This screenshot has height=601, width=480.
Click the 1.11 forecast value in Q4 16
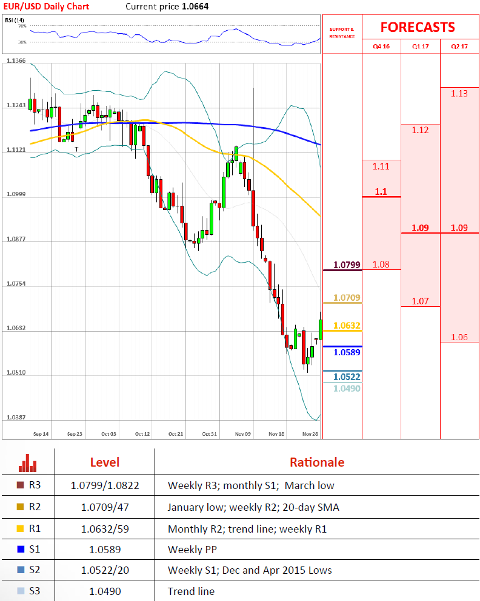[381, 166]
